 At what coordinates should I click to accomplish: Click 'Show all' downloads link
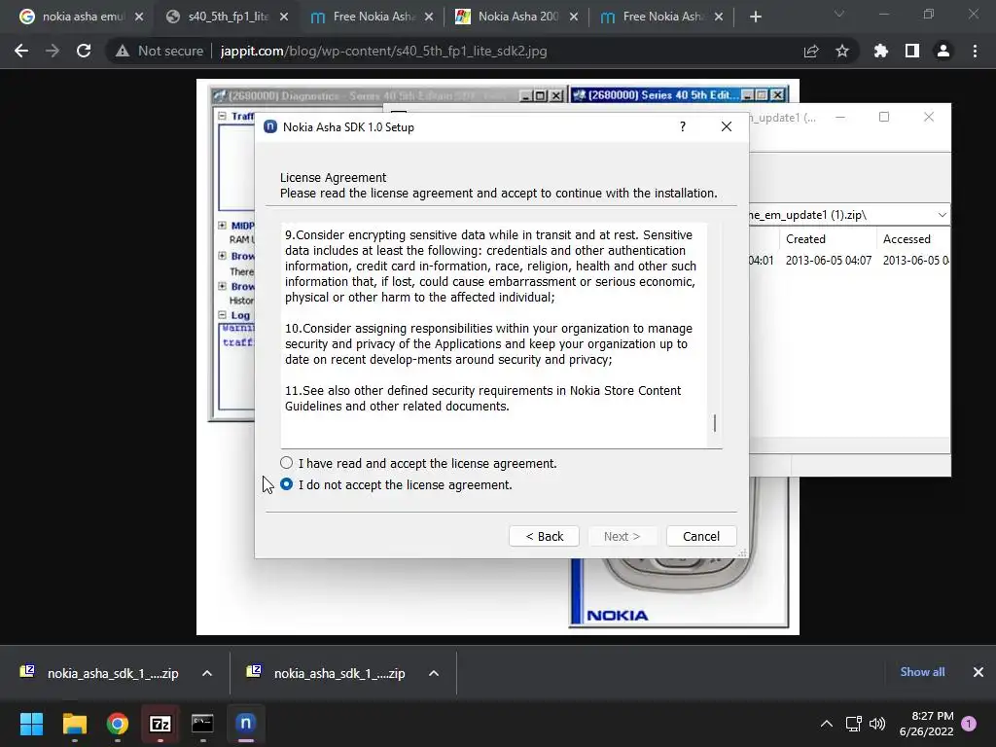(x=922, y=671)
